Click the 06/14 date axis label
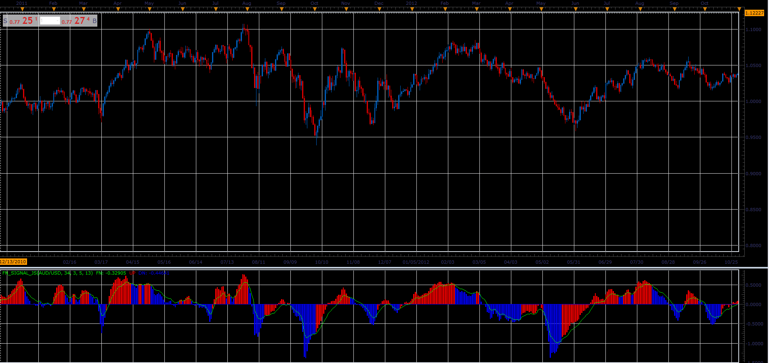This screenshot has width=769, height=363. pyautogui.click(x=195, y=262)
